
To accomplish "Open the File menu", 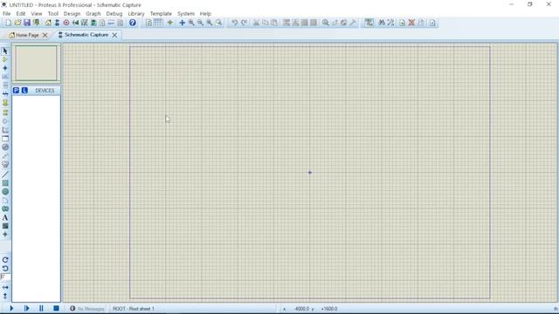I will click(6, 14).
